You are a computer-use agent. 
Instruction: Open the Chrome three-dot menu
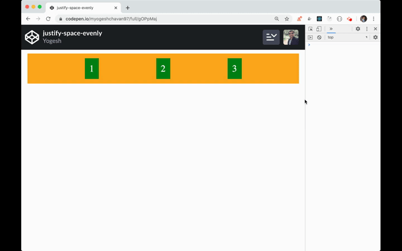(373, 19)
